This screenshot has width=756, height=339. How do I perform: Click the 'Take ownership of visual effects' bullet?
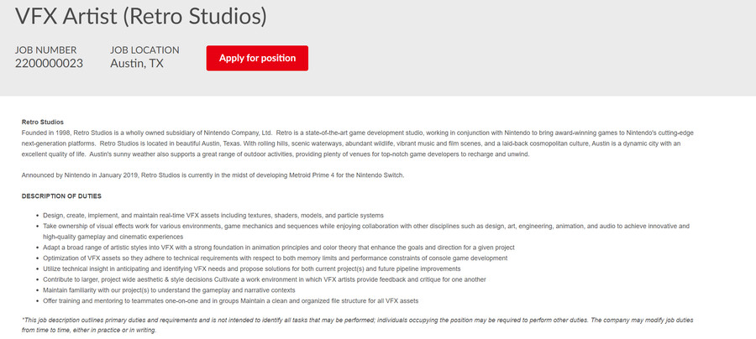pos(361,227)
